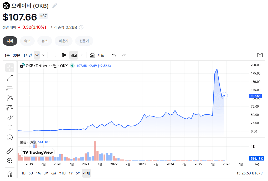This screenshot has height=181, width=268.
Task: Set range to 전체 (all)
Action: click(86, 173)
